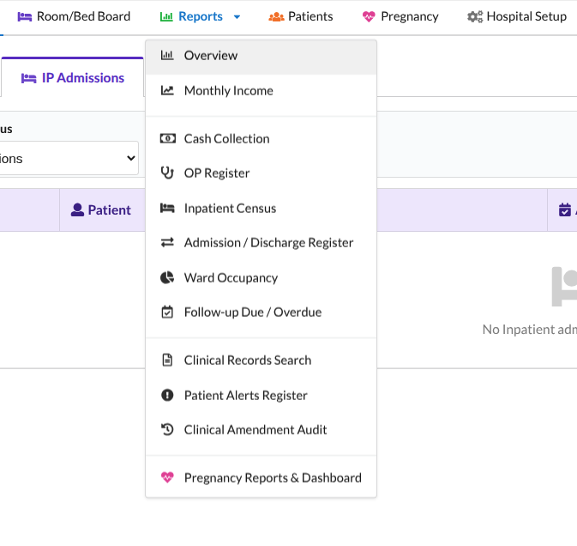Click the Admission/Discharge exchange arrows icon
Viewport: 577px width, 546px height.
point(167,242)
